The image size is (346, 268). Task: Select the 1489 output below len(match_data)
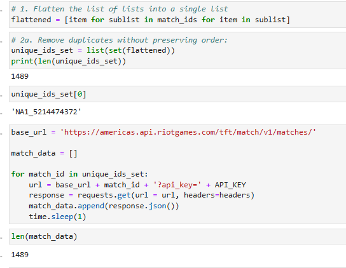(x=20, y=255)
